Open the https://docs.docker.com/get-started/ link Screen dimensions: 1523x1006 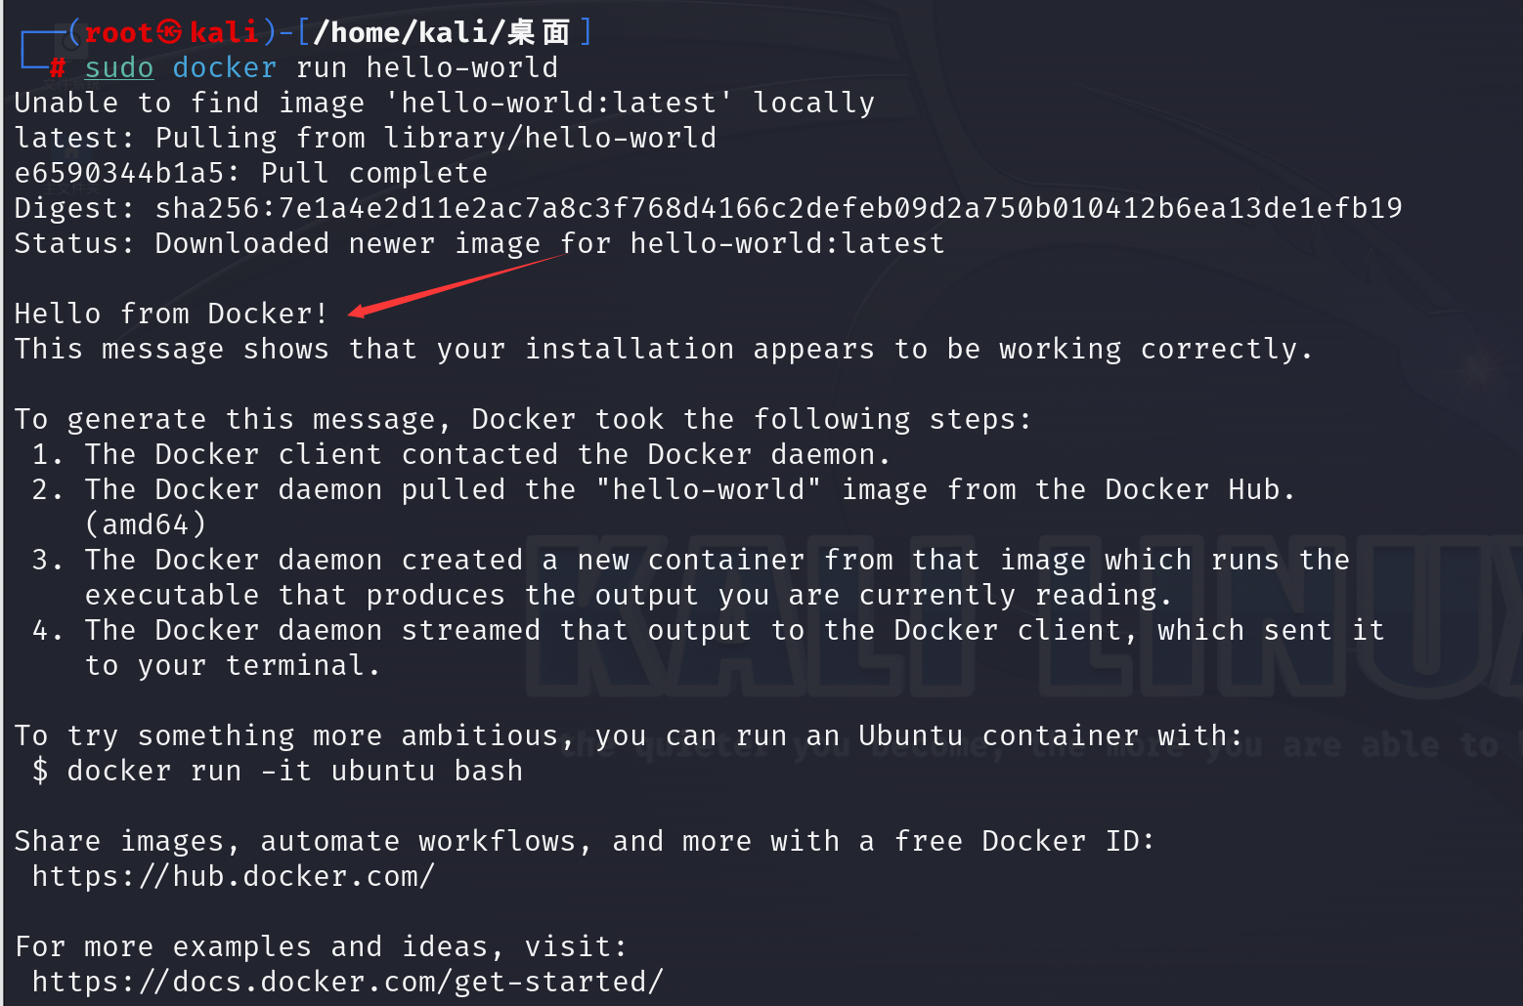(348, 982)
